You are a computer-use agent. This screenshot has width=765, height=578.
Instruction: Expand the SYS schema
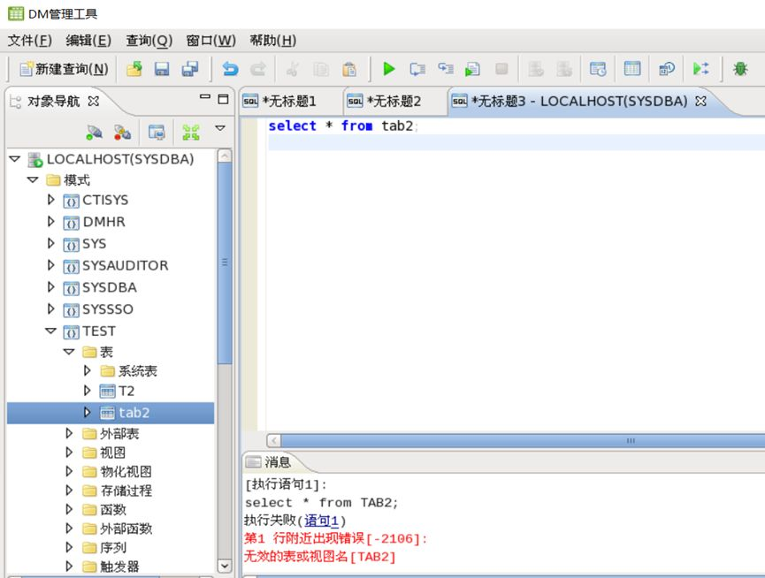click(x=50, y=243)
